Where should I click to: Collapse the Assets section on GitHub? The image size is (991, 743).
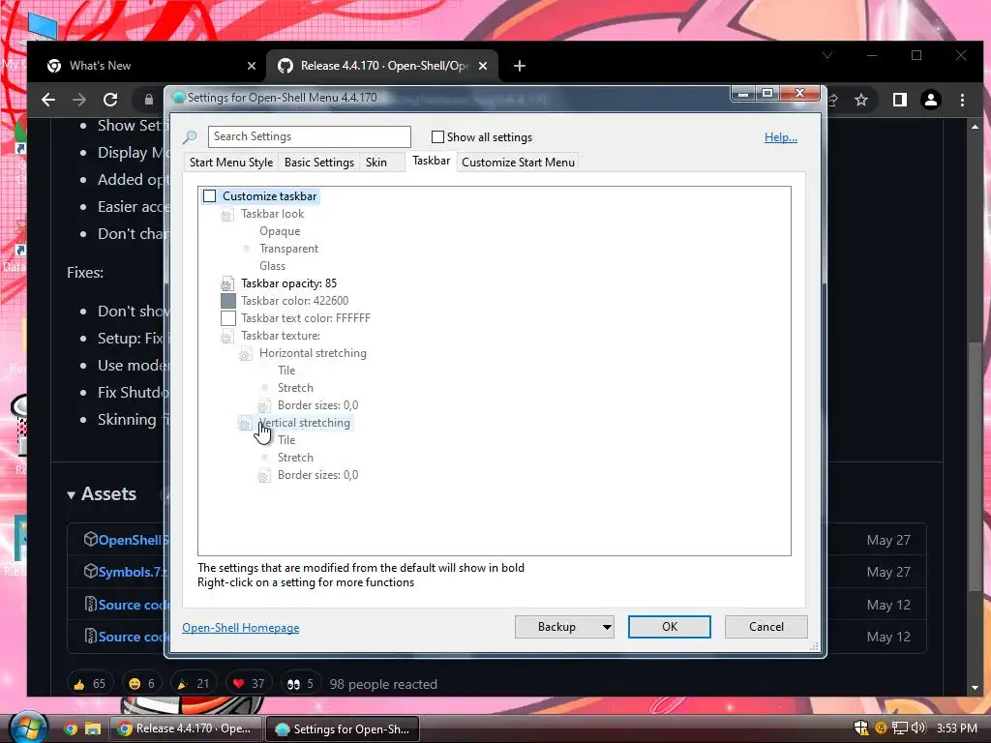coord(72,494)
